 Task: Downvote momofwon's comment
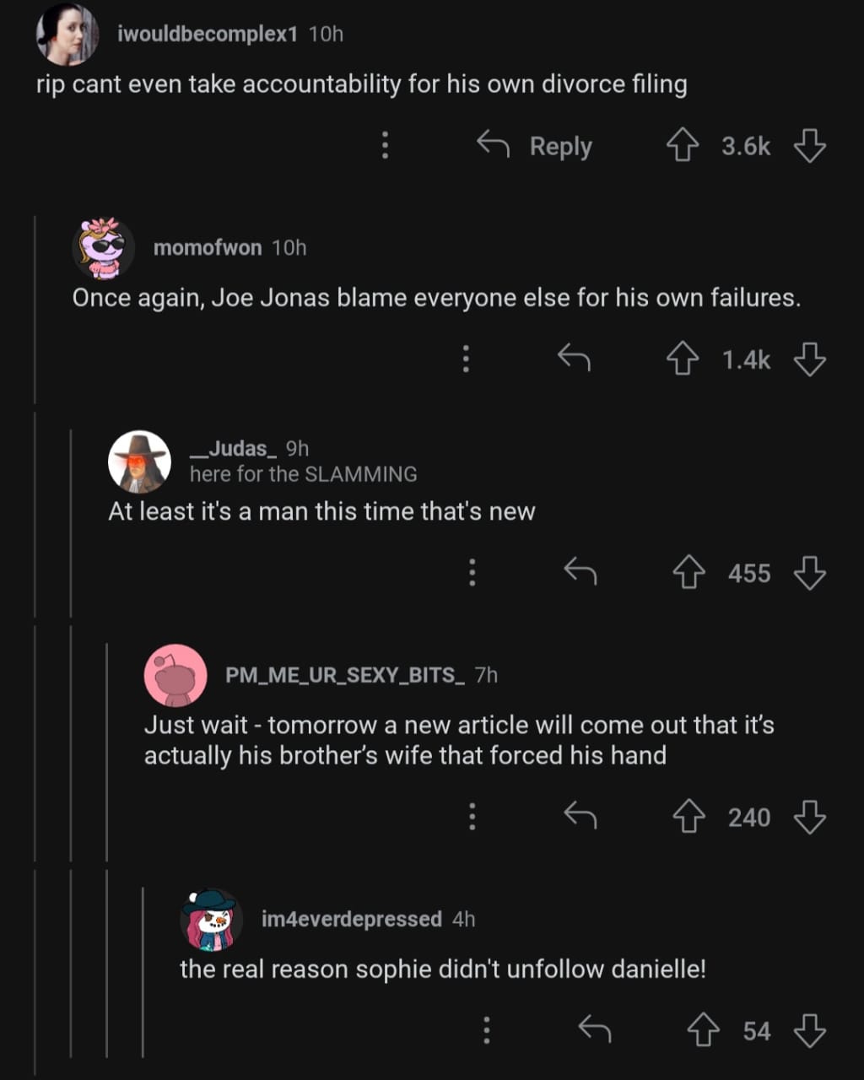coord(809,359)
